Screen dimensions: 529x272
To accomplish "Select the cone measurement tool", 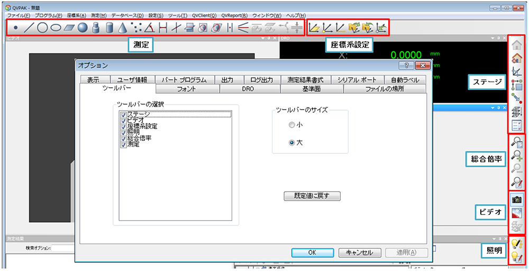I will 122,28.
